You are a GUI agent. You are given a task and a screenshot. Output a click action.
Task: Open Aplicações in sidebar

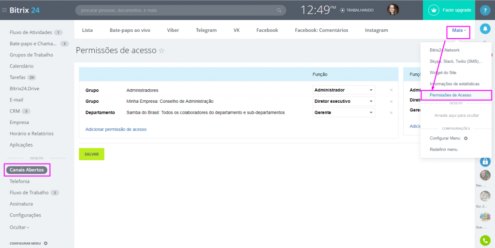pyautogui.click(x=21, y=145)
